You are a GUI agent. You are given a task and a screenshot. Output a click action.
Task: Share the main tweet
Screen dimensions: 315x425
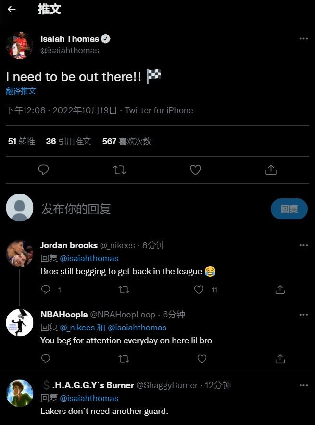point(271,170)
